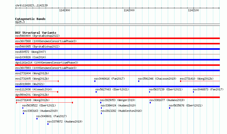The width and height of the screenshot is (227, 134).
Task: Open variant nsv1112436 (Alsmadi2014)
Action: point(34,89)
